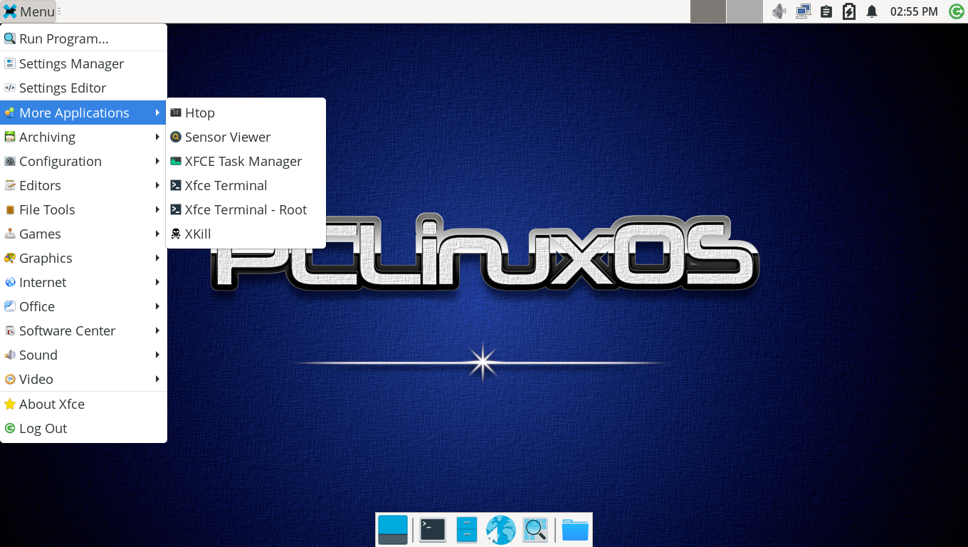968x547 pixels.
Task: Open the clipboard manager tray icon
Action: tap(826, 11)
